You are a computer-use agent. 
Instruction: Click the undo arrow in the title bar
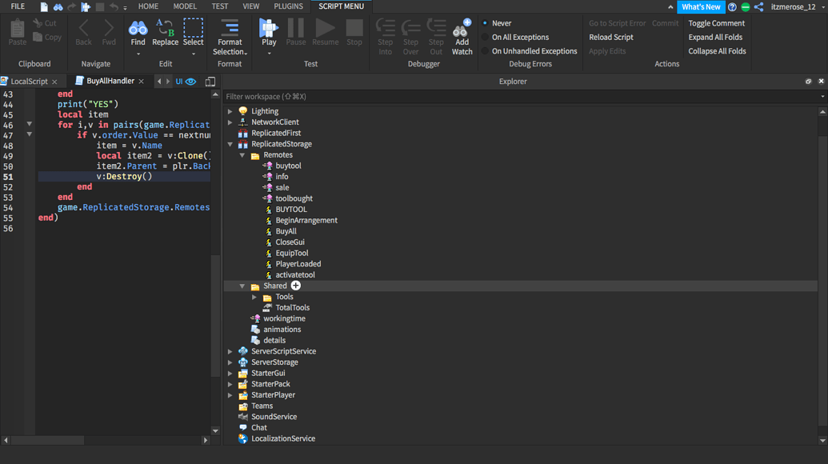pos(114,7)
